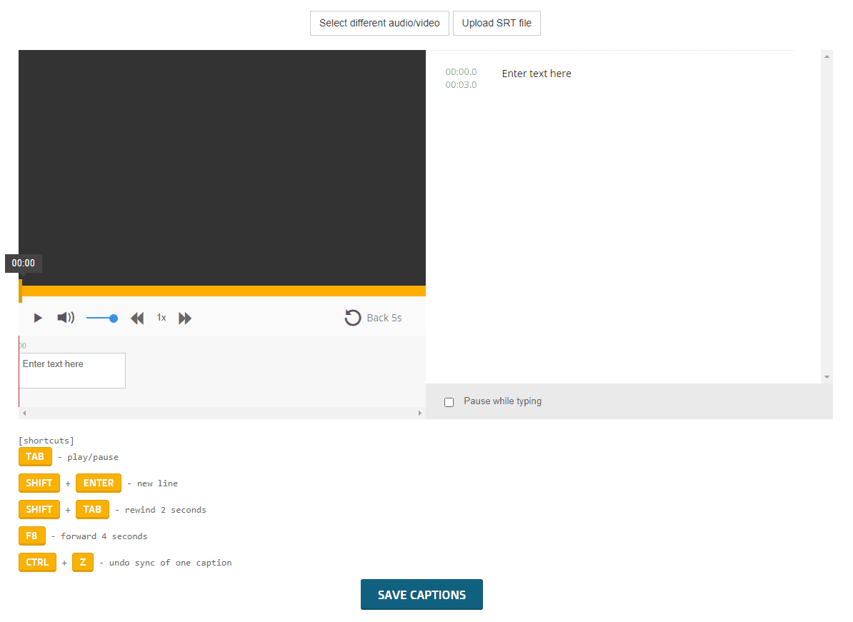Screen dimensions: 853x622
Task: Click the 1x playback speed indicator
Action: tap(161, 318)
